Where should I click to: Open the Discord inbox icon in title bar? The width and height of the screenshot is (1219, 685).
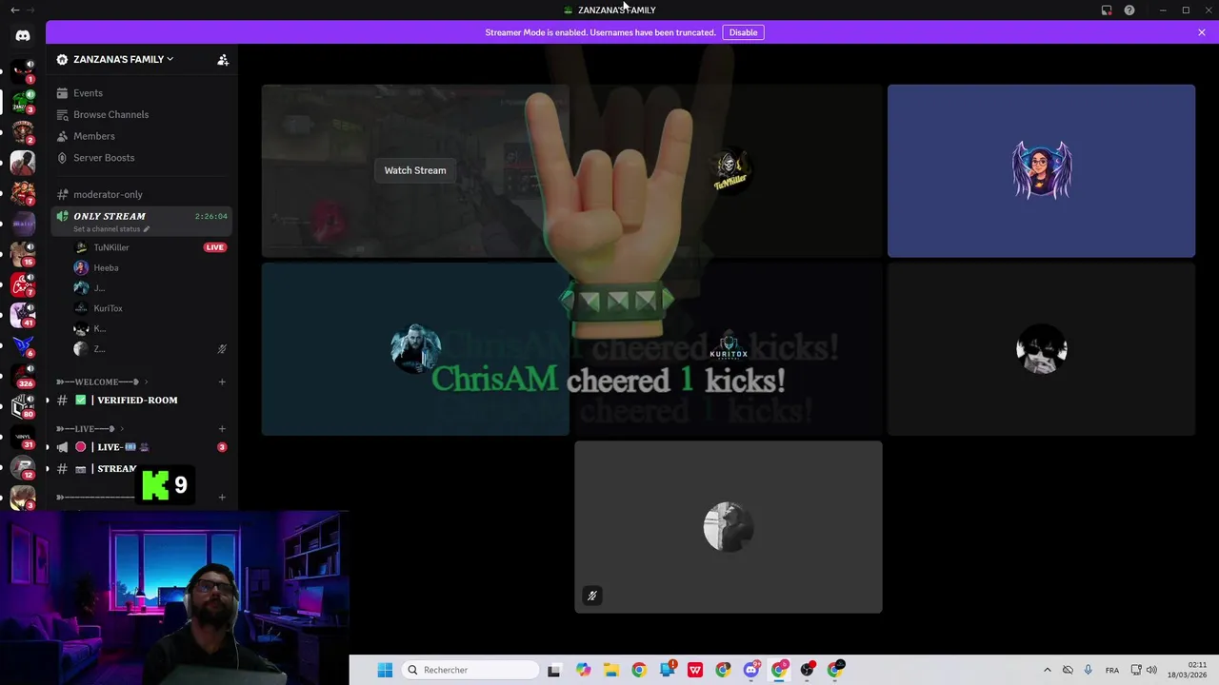point(1107,10)
